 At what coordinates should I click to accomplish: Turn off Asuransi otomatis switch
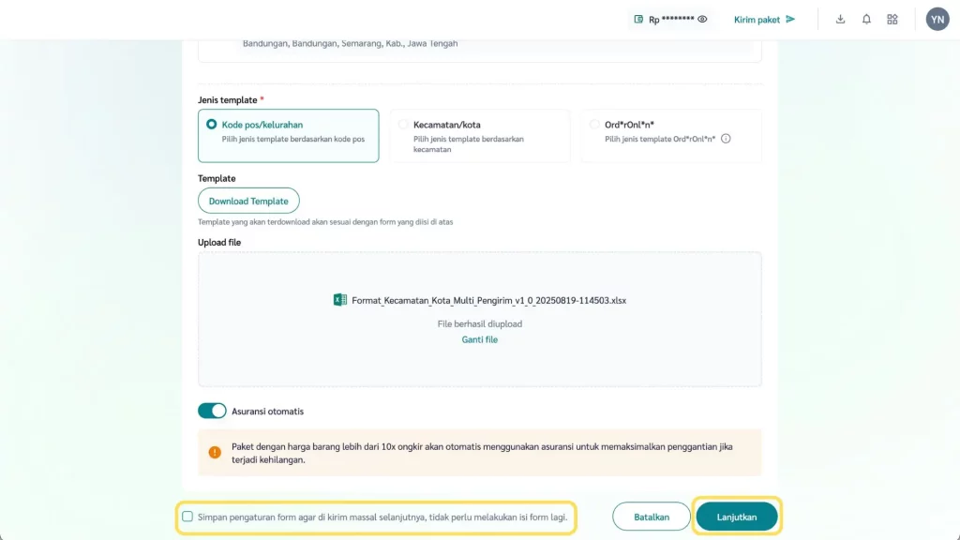(212, 411)
